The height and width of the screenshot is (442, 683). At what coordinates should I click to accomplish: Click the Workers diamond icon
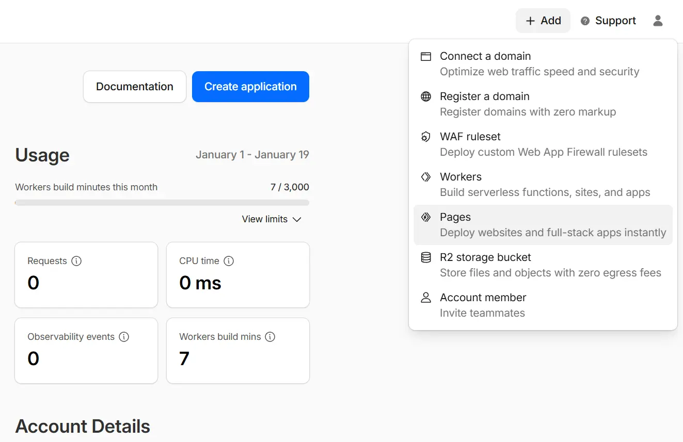[426, 177]
